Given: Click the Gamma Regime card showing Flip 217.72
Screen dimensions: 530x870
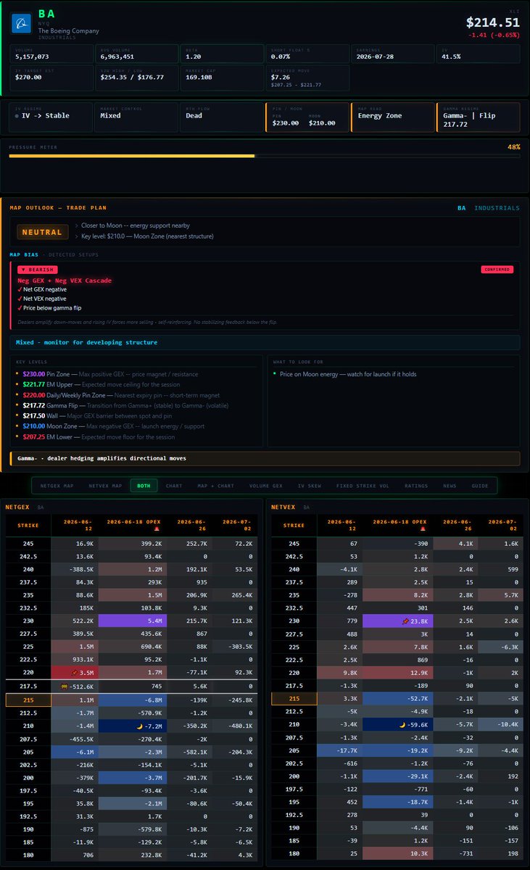Looking at the screenshot, I should click(478, 117).
